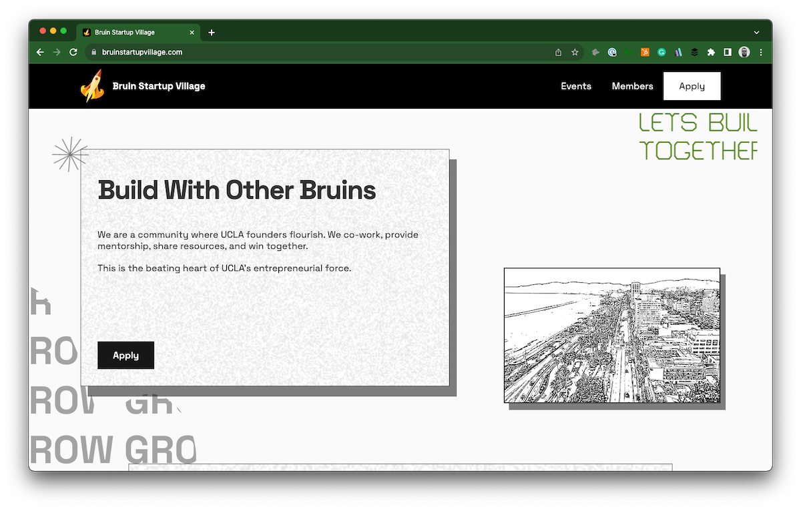
Task: Close the Bruin Startup Village tab
Action: [x=192, y=32]
